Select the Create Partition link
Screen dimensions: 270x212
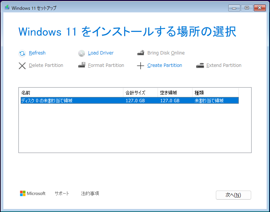pyautogui.click(x=165, y=65)
